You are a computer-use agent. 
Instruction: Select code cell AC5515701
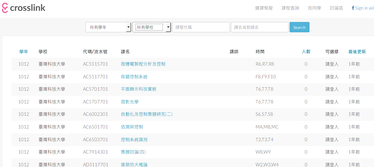(x=95, y=64)
